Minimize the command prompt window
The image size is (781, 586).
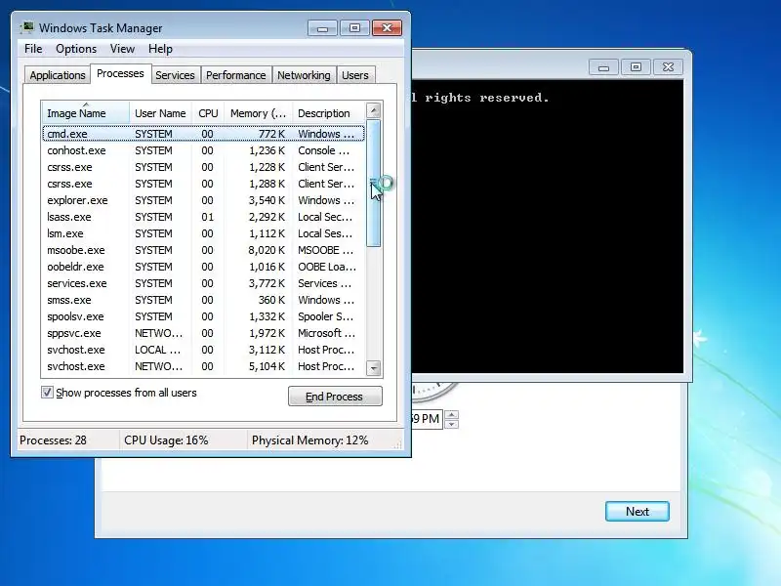click(x=603, y=67)
